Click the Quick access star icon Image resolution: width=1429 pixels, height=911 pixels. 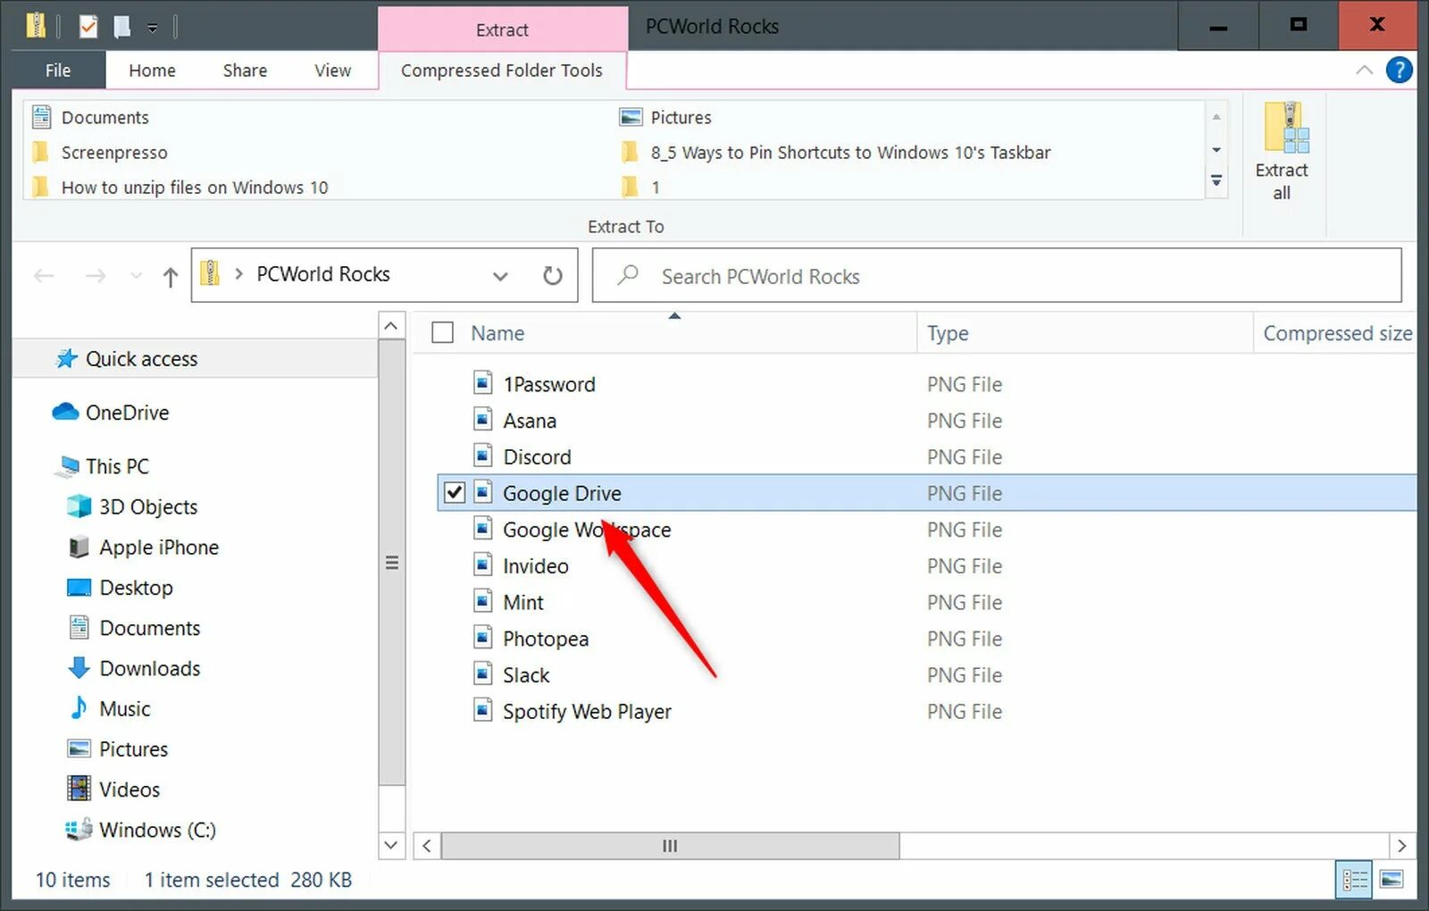[66, 359]
